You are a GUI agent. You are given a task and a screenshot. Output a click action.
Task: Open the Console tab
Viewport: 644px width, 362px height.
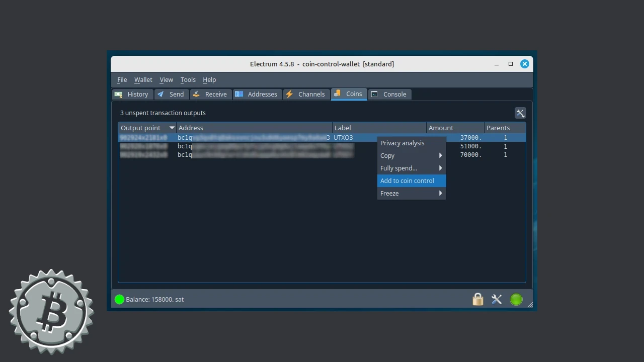coord(390,94)
